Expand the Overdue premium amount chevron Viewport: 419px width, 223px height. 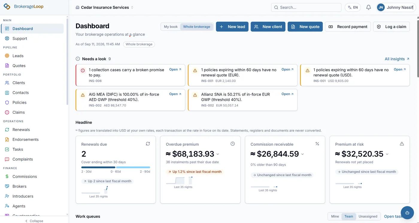pyautogui.click(x=218, y=154)
